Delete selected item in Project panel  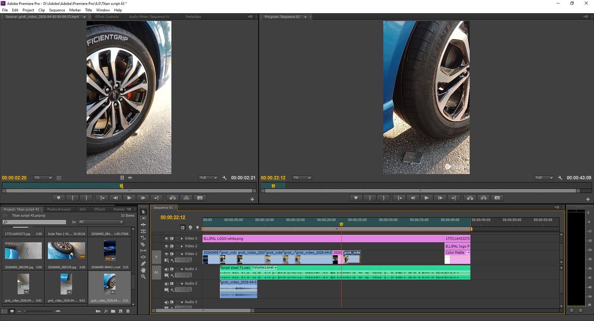(128, 311)
